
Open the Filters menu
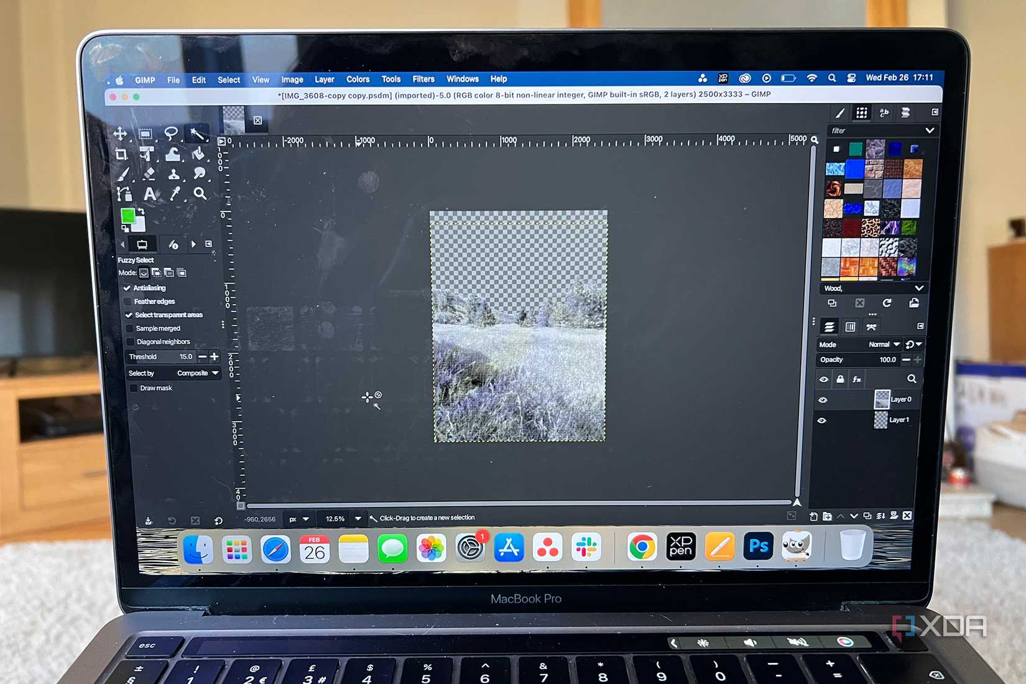click(x=423, y=79)
